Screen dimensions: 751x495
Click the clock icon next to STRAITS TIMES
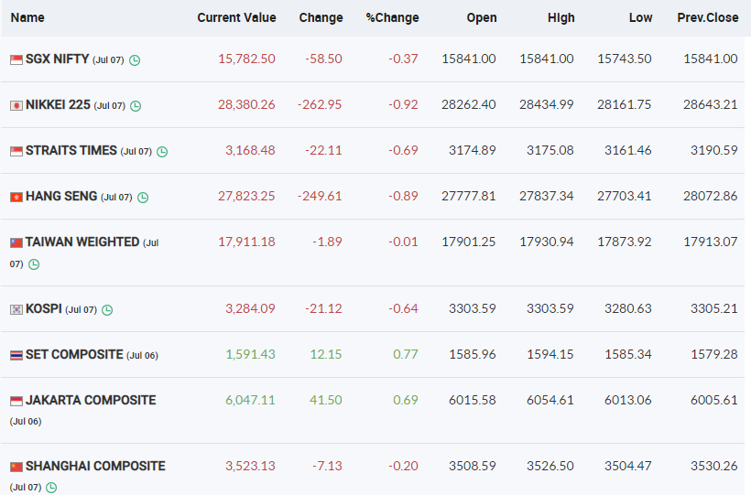(162, 152)
